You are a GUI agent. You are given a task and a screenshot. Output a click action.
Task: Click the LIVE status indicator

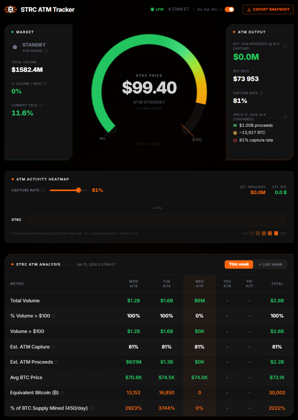(x=157, y=9)
